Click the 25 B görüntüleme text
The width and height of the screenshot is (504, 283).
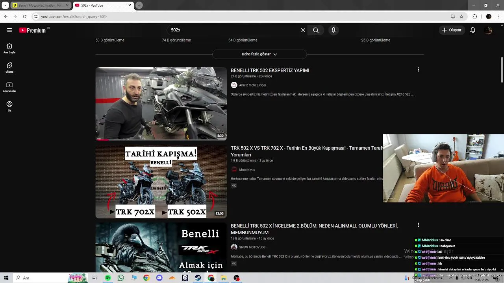click(376, 40)
